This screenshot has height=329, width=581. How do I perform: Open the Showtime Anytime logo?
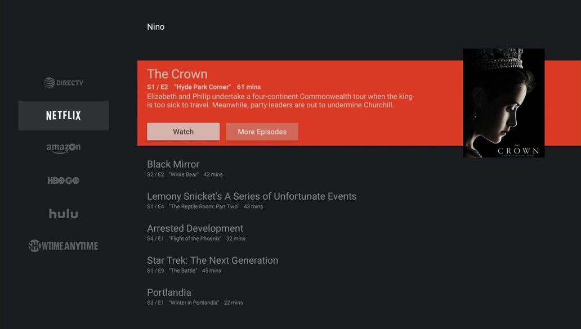click(x=64, y=246)
